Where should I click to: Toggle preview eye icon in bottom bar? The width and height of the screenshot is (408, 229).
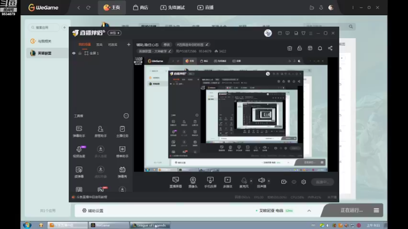[294, 182]
